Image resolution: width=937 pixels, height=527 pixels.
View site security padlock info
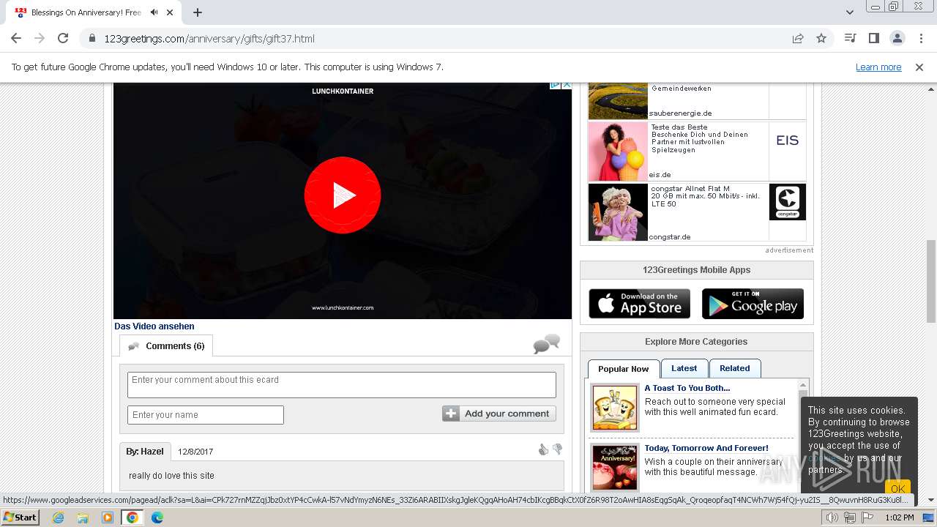click(x=92, y=38)
